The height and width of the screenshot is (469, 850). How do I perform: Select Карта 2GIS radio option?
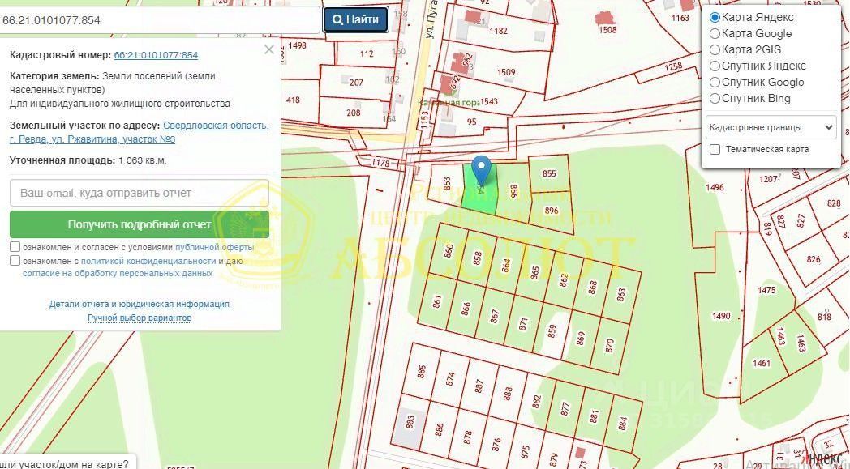coord(715,50)
